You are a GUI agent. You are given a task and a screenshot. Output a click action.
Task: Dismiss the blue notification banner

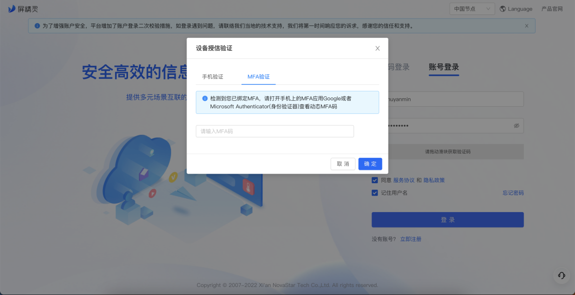(x=526, y=26)
